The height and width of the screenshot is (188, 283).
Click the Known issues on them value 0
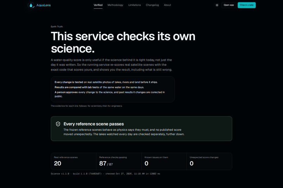pyautogui.click(x=146, y=163)
